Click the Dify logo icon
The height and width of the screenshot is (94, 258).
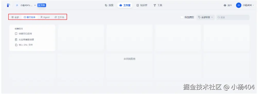pyautogui.click(x=8, y=5)
